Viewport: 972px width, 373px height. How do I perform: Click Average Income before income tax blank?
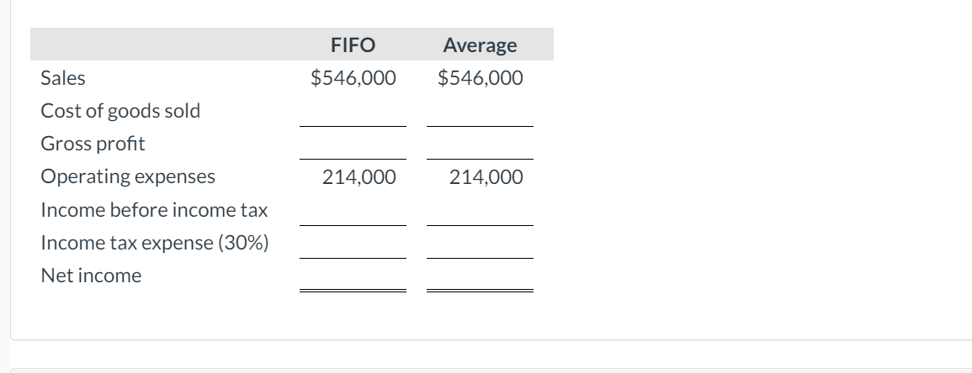(480, 210)
